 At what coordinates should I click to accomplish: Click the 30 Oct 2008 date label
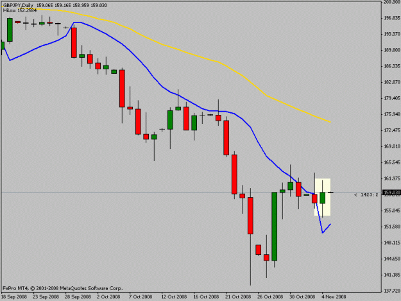[x=302, y=297]
